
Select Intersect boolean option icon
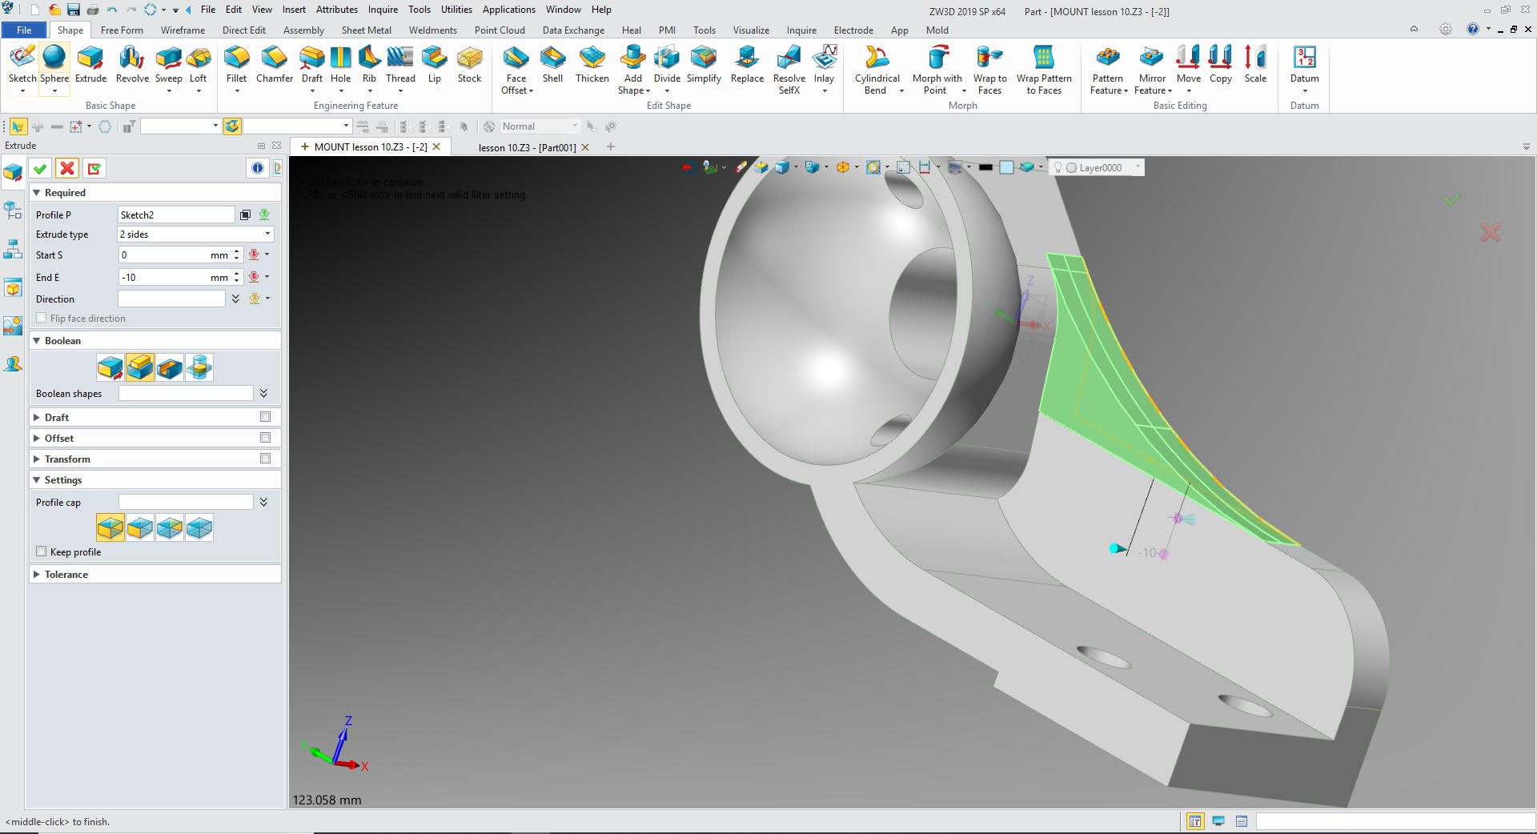coord(199,367)
